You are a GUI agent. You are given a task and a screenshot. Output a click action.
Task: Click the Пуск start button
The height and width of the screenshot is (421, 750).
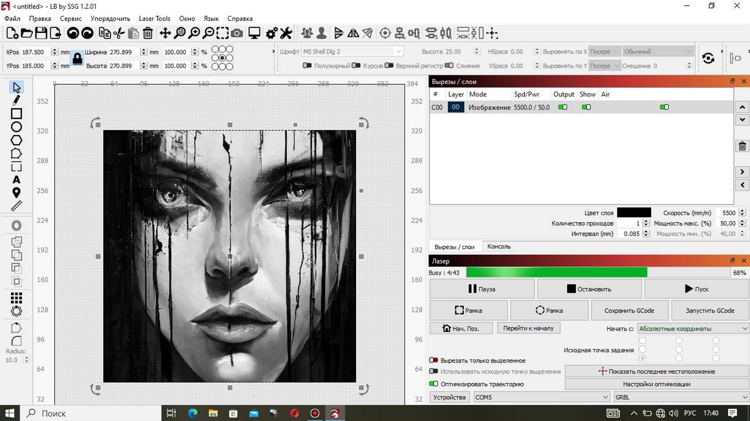[x=697, y=289]
